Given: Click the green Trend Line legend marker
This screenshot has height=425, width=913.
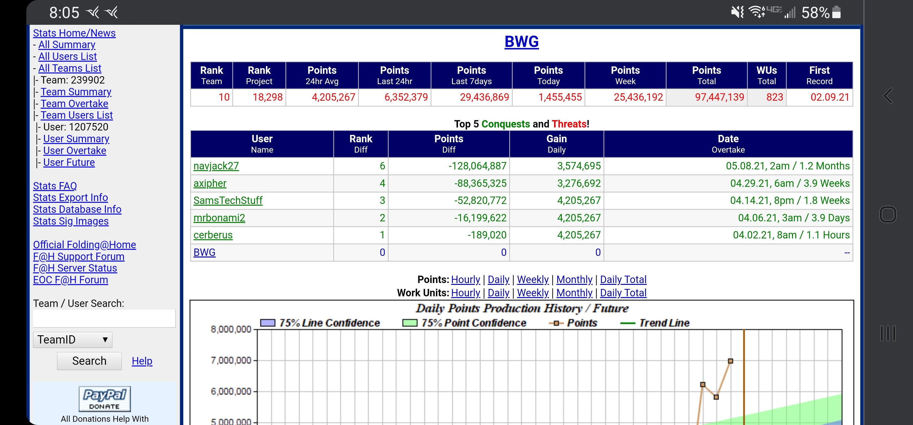Looking at the screenshot, I should coord(628,323).
